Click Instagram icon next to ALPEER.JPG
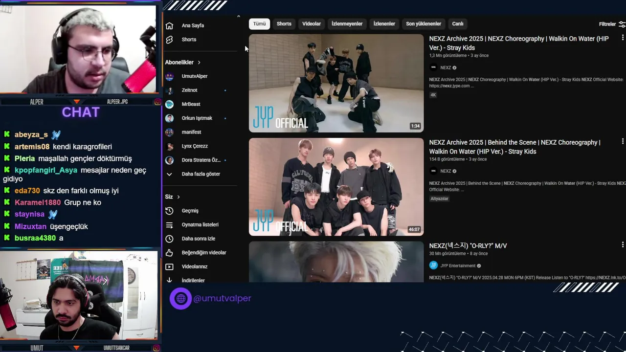This screenshot has height=352, width=626. 157,102
